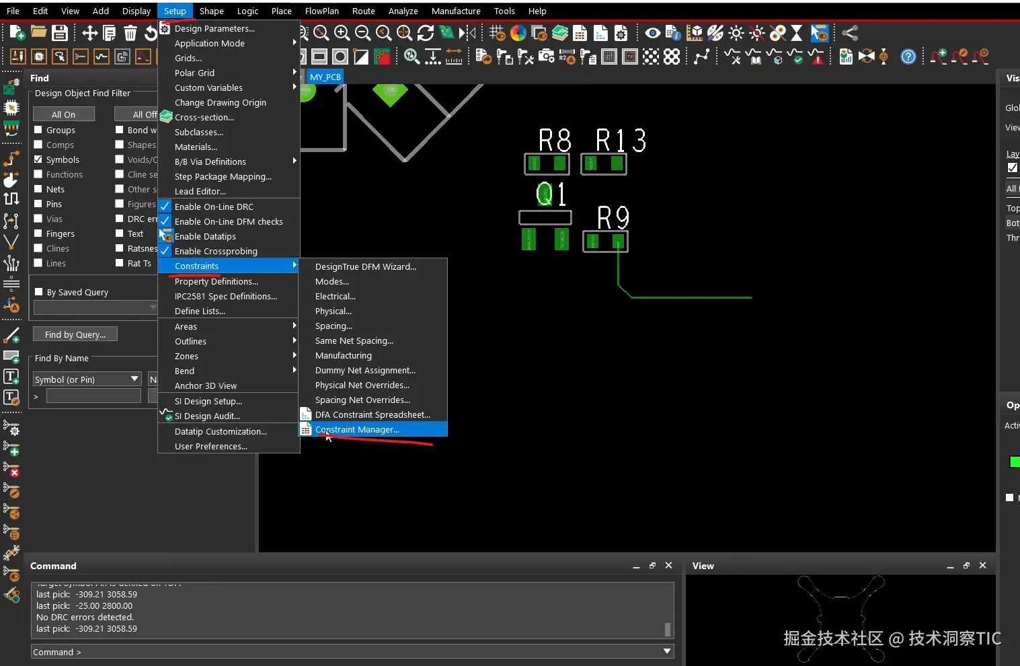Uncheck the Symbols checkbox
The width and height of the screenshot is (1020, 666).
[38, 159]
